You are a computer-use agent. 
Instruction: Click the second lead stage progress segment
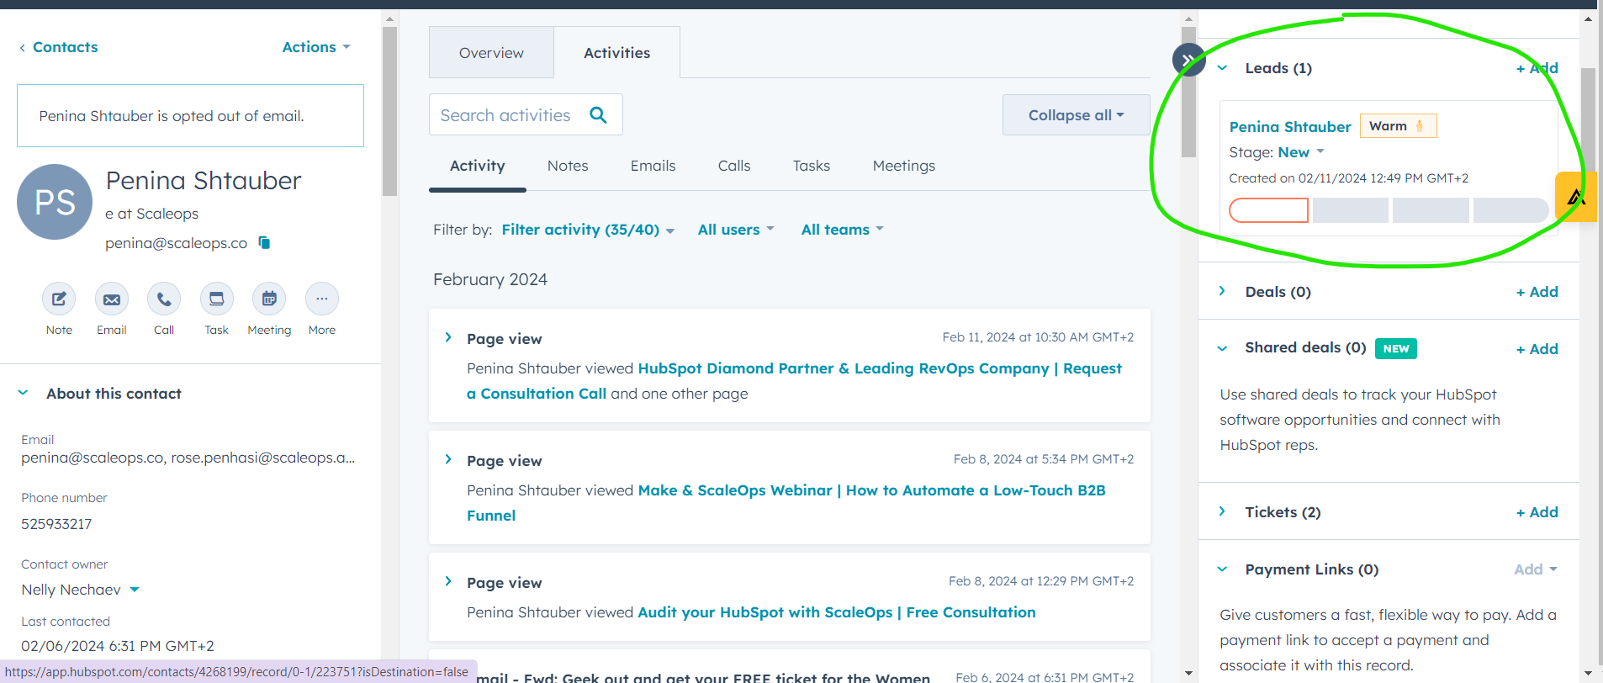pyautogui.click(x=1350, y=210)
